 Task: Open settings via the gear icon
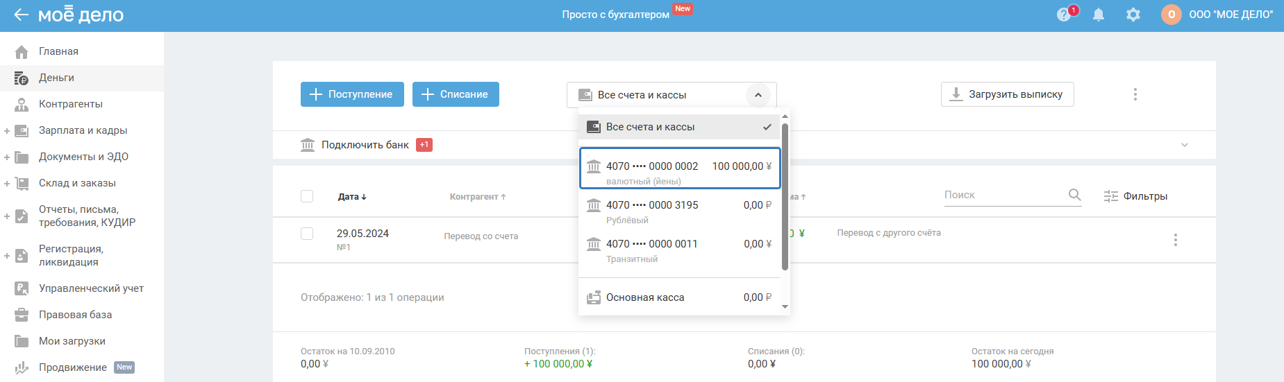coord(1133,15)
